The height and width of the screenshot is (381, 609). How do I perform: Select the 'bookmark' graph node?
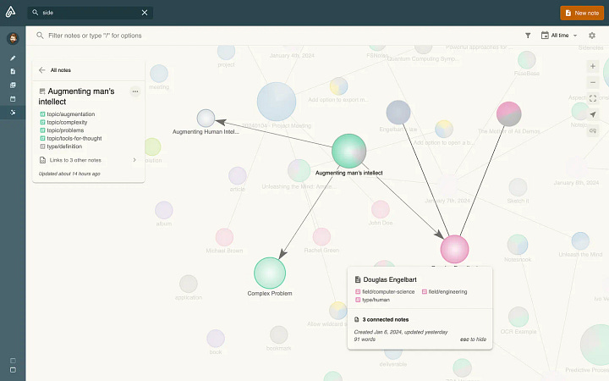click(x=279, y=334)
